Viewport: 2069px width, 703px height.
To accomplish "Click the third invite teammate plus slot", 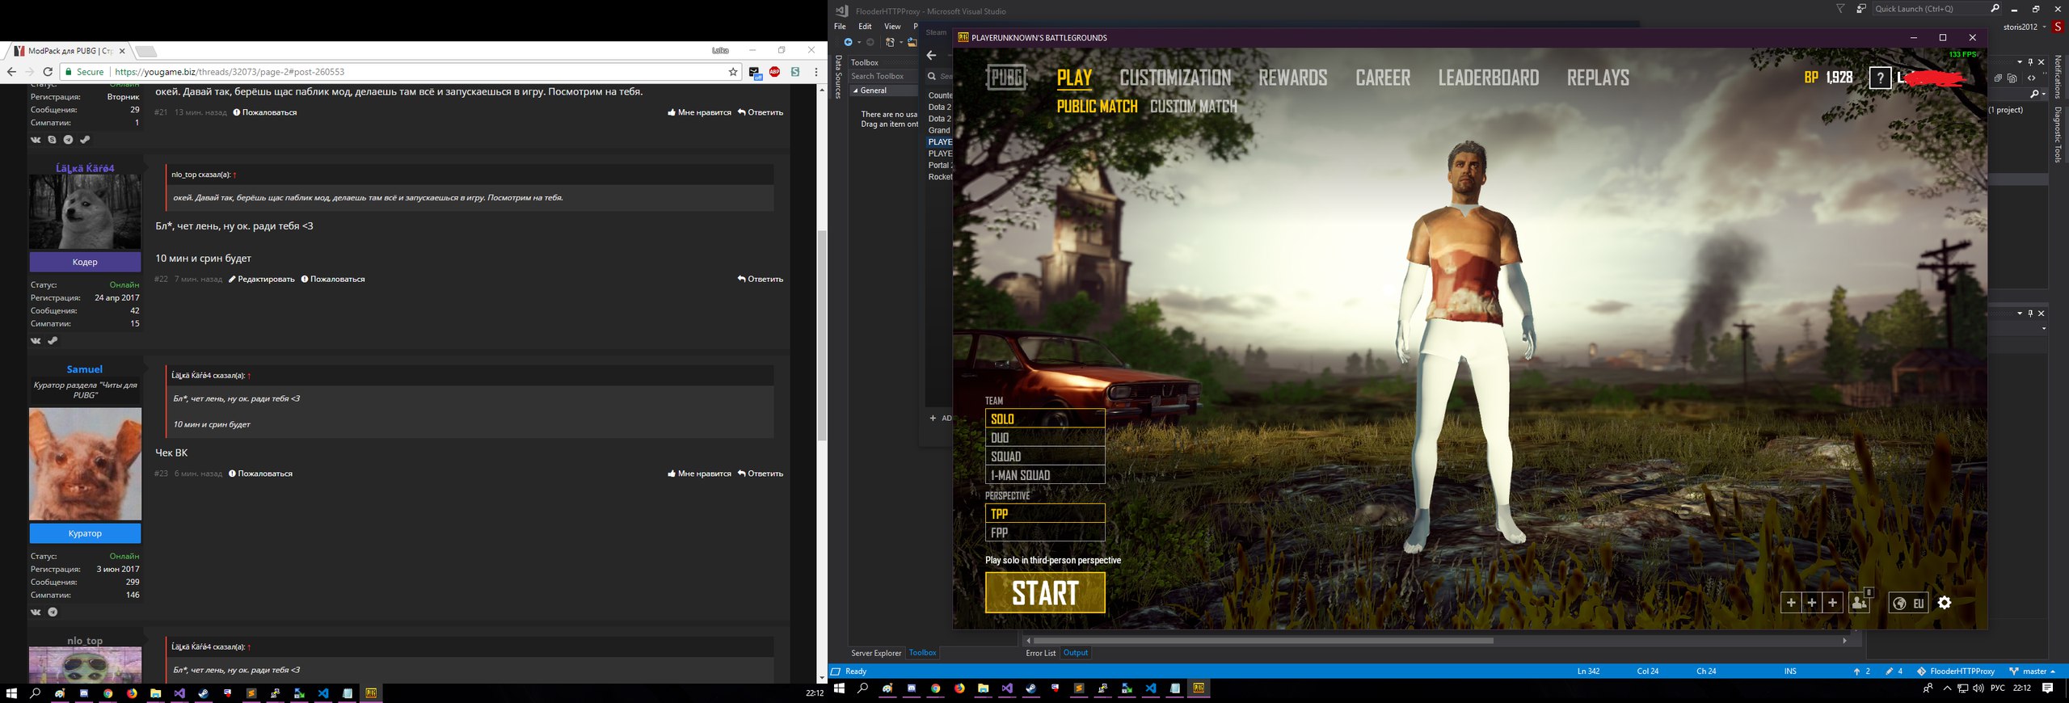I will [1833, 603].
